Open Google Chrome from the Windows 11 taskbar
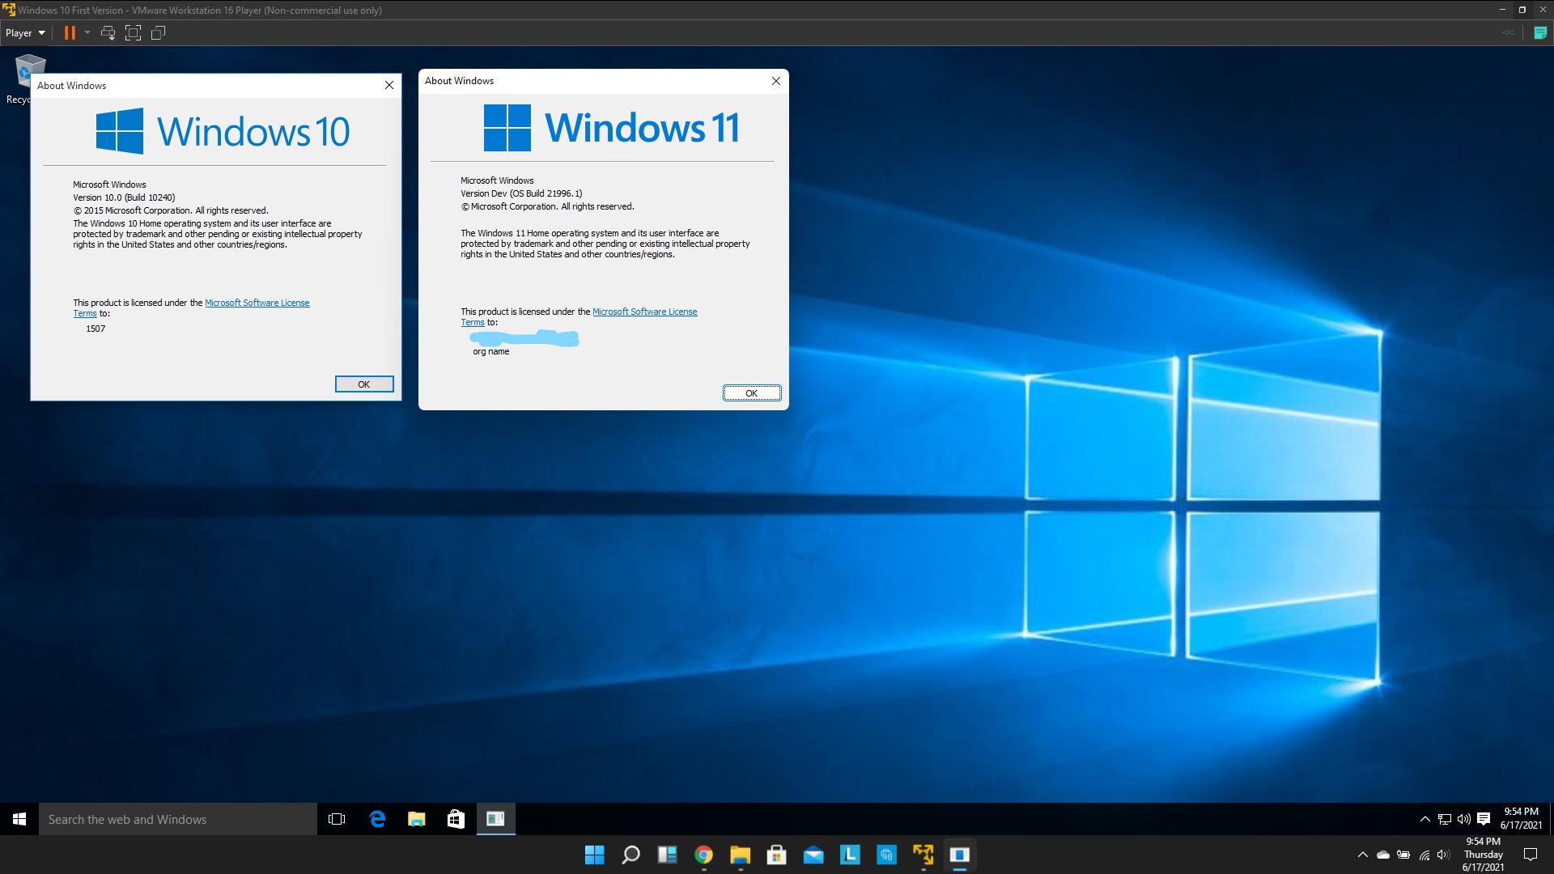The width and height of the screenshot is (1554, 874). 703,855
